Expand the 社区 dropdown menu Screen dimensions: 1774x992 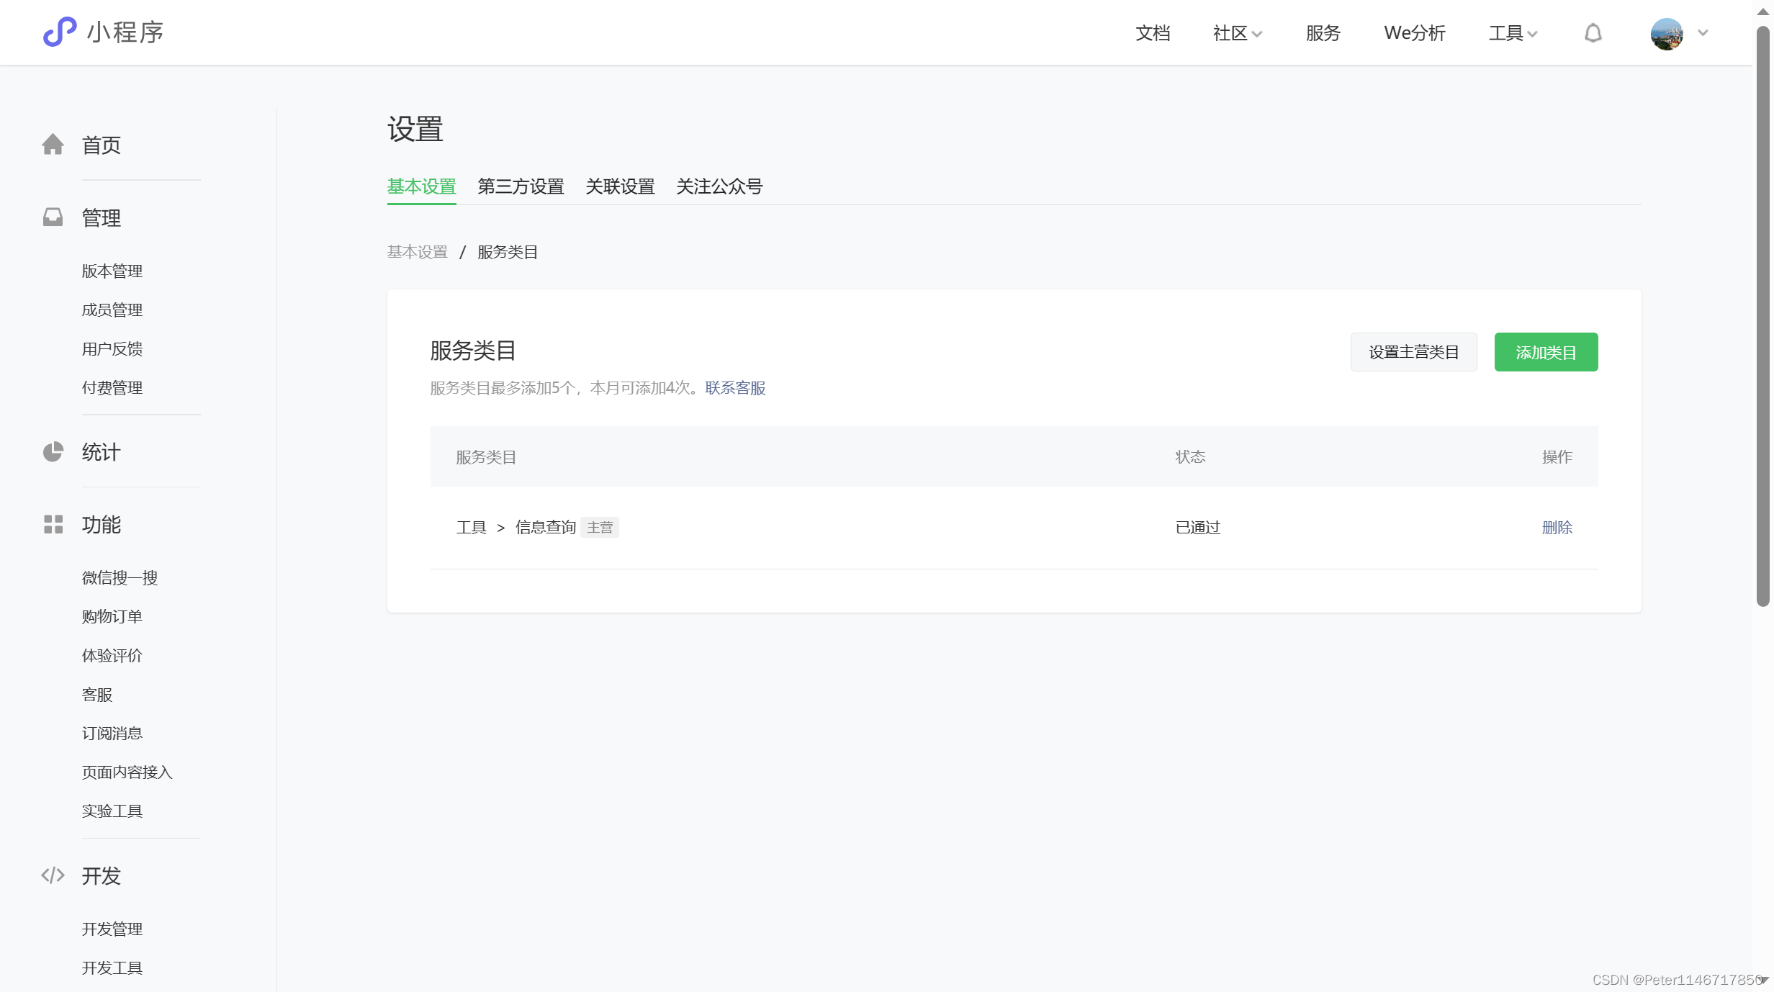[1237, 33]
